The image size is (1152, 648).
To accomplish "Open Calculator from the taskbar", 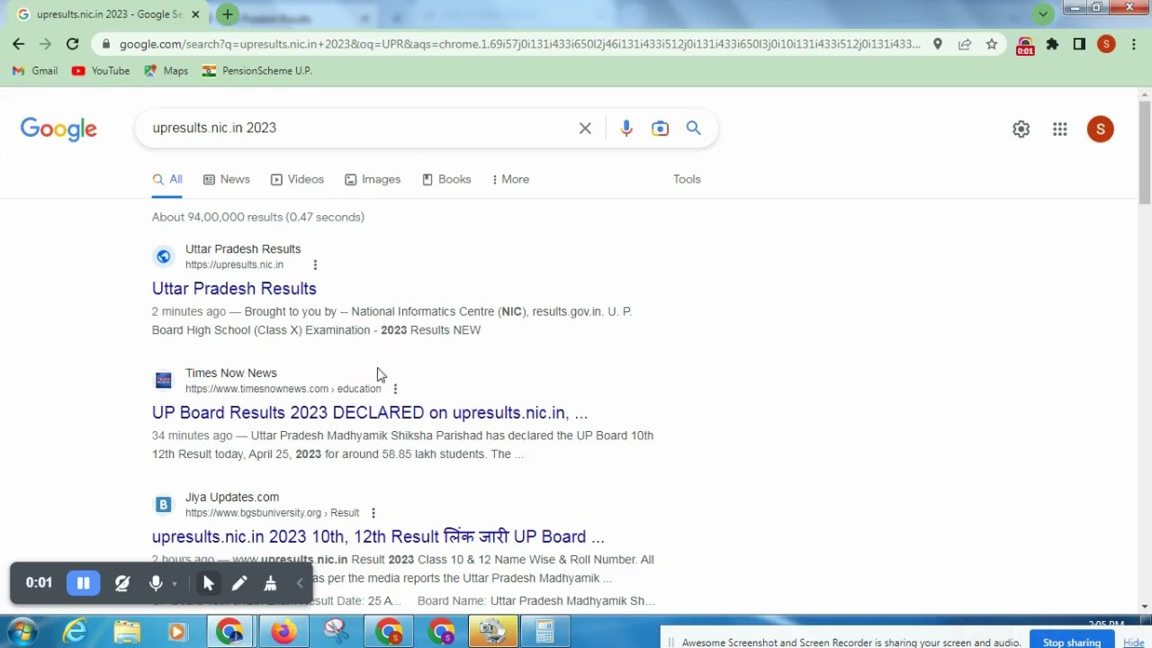I will (545, 632).
